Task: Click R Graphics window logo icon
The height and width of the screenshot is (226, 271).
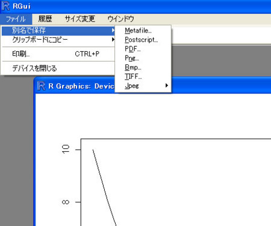Action: click(x=41, y=86)
